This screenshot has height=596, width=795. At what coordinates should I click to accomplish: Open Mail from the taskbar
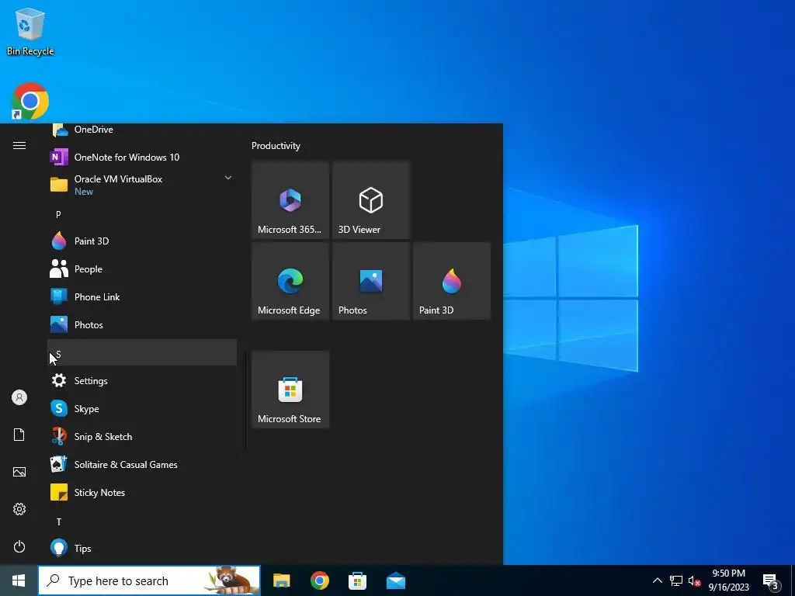point(395,580)
